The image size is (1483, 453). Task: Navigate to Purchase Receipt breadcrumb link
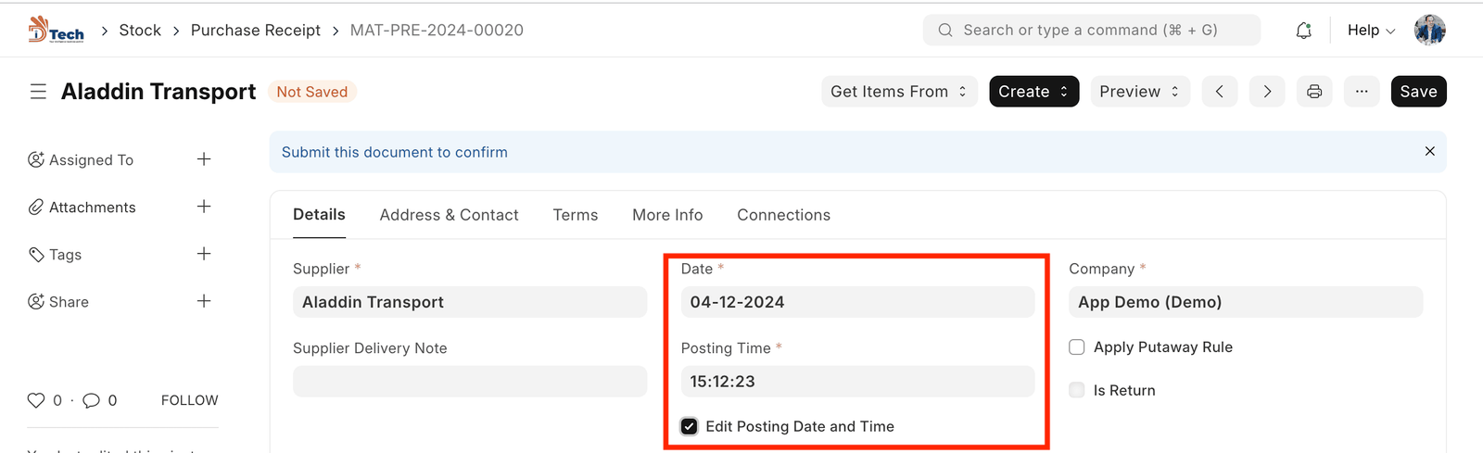click(x=255, y=31)
